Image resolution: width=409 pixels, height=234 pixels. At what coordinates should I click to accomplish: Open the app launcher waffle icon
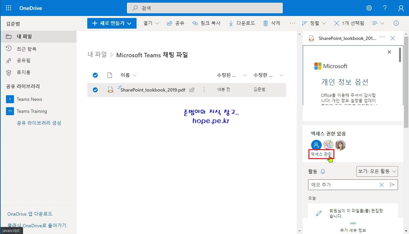9,8
